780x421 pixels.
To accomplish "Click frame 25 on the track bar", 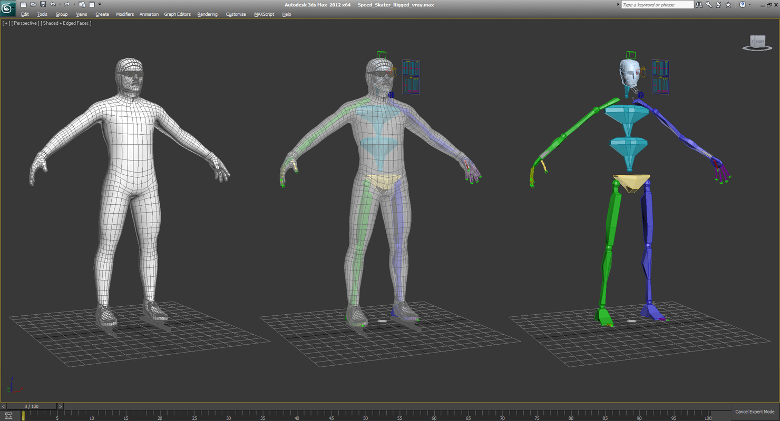I will click(x=194, y=416).
